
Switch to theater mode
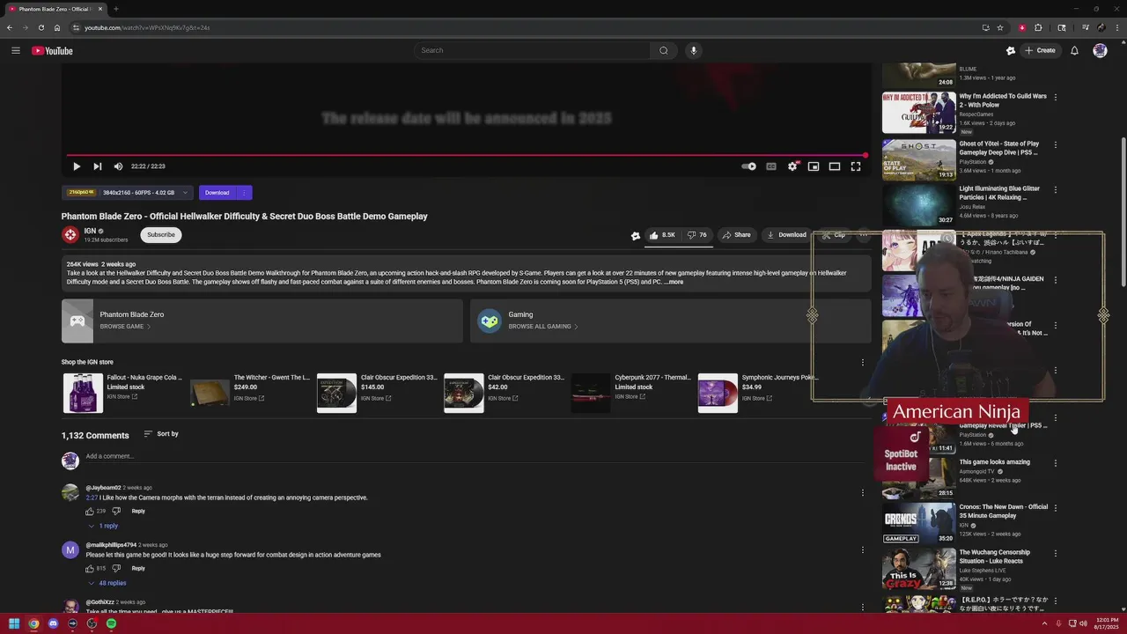click(835, 166)
